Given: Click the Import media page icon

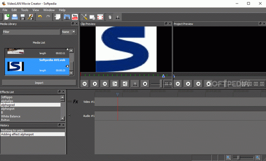Looking at the screenshot, I should [x=57, y=17].
